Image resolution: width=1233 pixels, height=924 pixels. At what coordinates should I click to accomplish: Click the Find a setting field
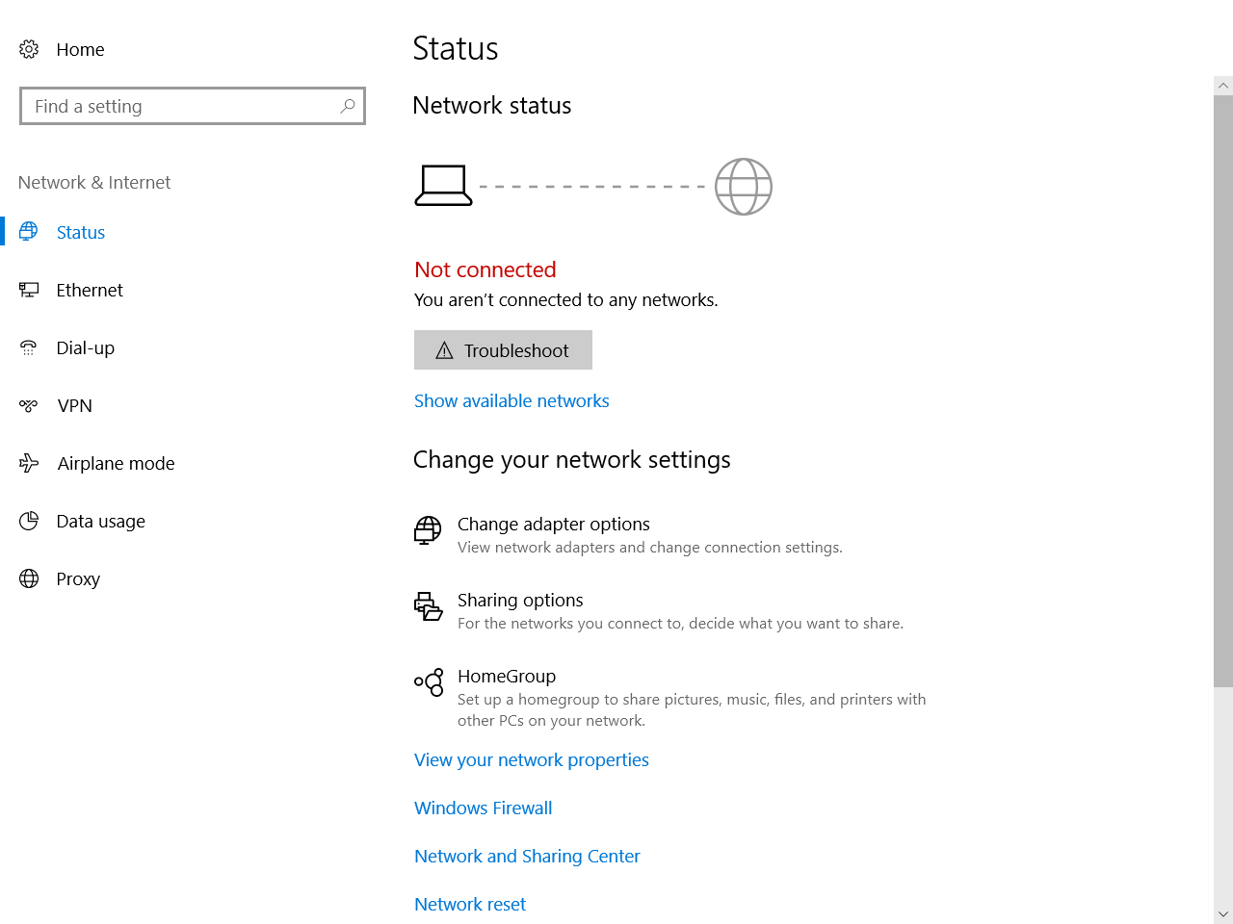(x=183, y=106)
